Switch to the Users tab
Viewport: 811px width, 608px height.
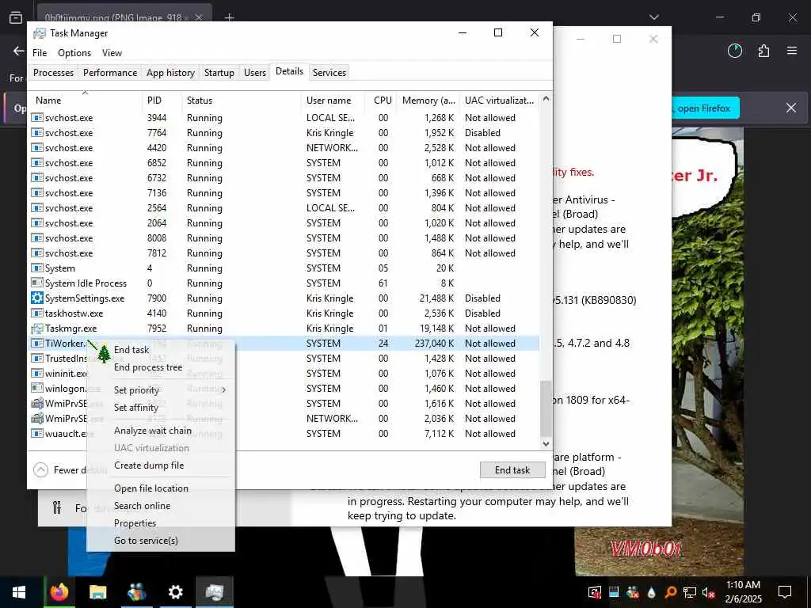tap(255, 72)
